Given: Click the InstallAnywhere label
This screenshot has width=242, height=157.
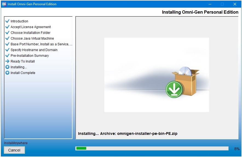Looking at the screenshot, I should point(16,143).
